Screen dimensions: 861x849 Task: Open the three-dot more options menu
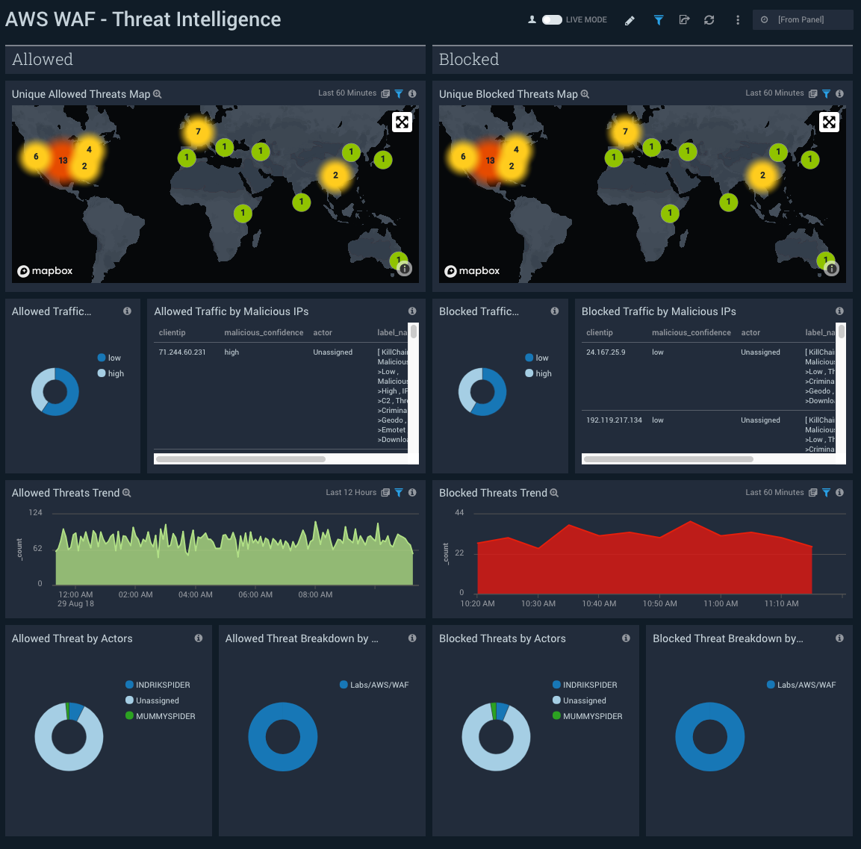tap(738, 20)
